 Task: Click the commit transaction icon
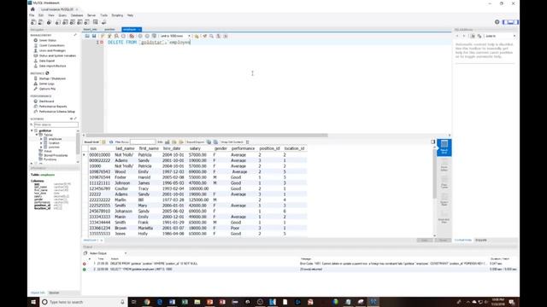point(140,36)
